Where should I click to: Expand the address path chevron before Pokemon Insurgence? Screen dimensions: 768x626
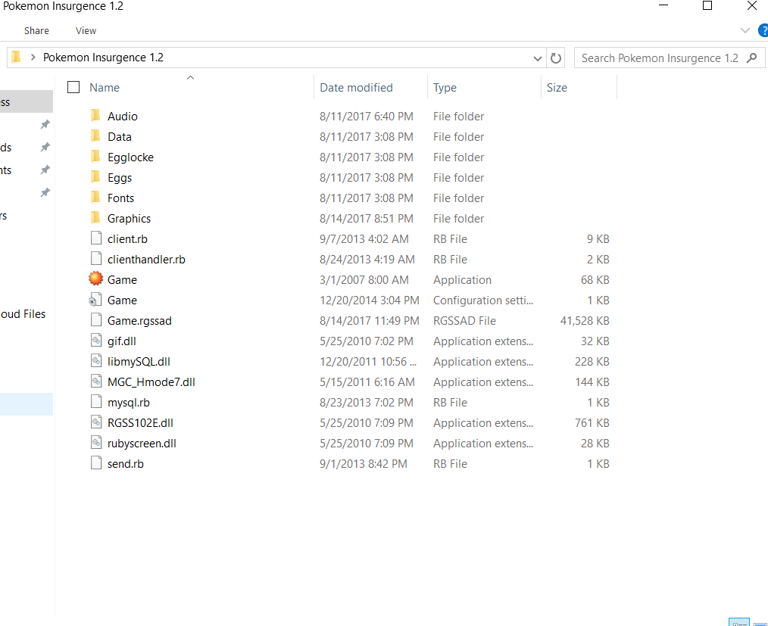[33, 58]
